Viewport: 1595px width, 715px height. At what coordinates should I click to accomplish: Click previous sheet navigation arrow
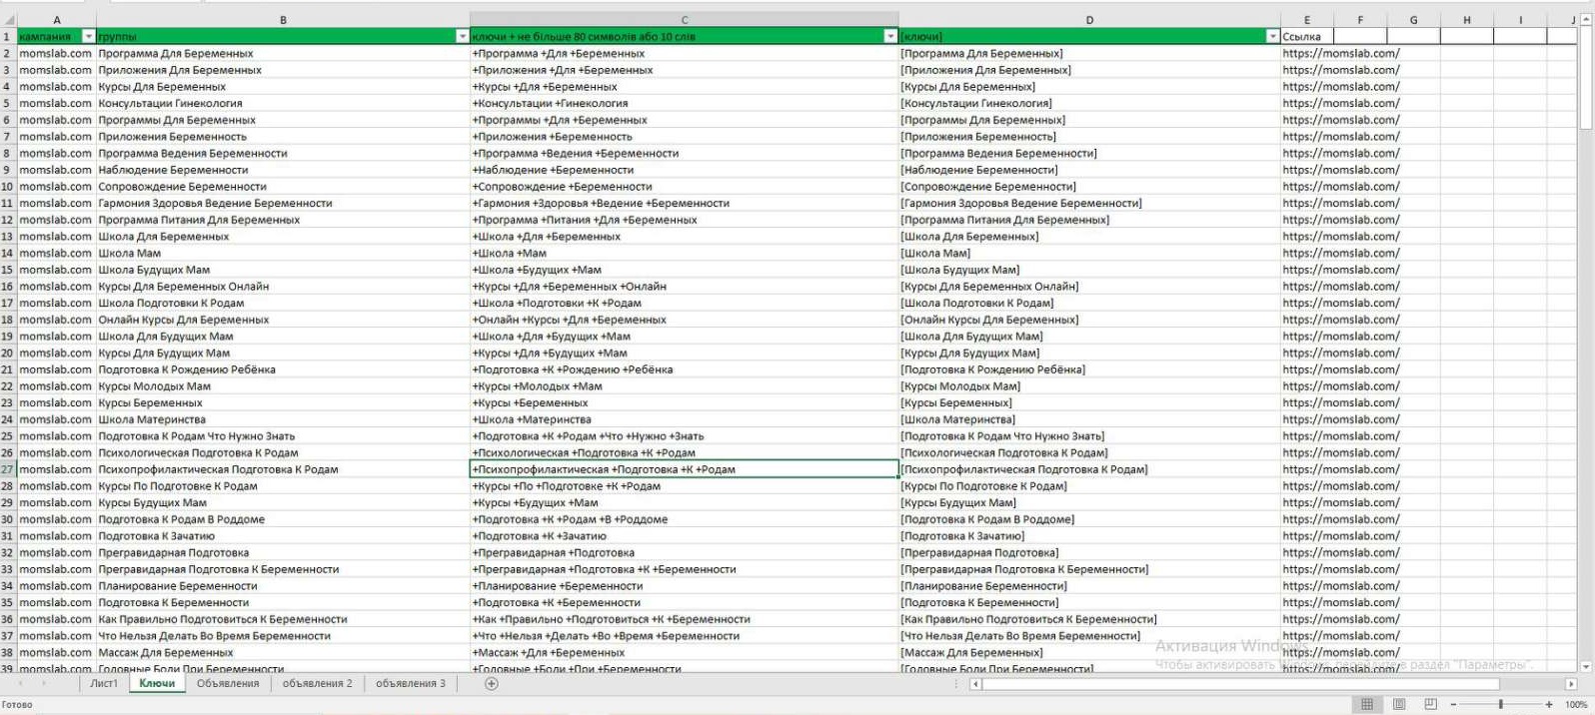[x=19, y=684]
